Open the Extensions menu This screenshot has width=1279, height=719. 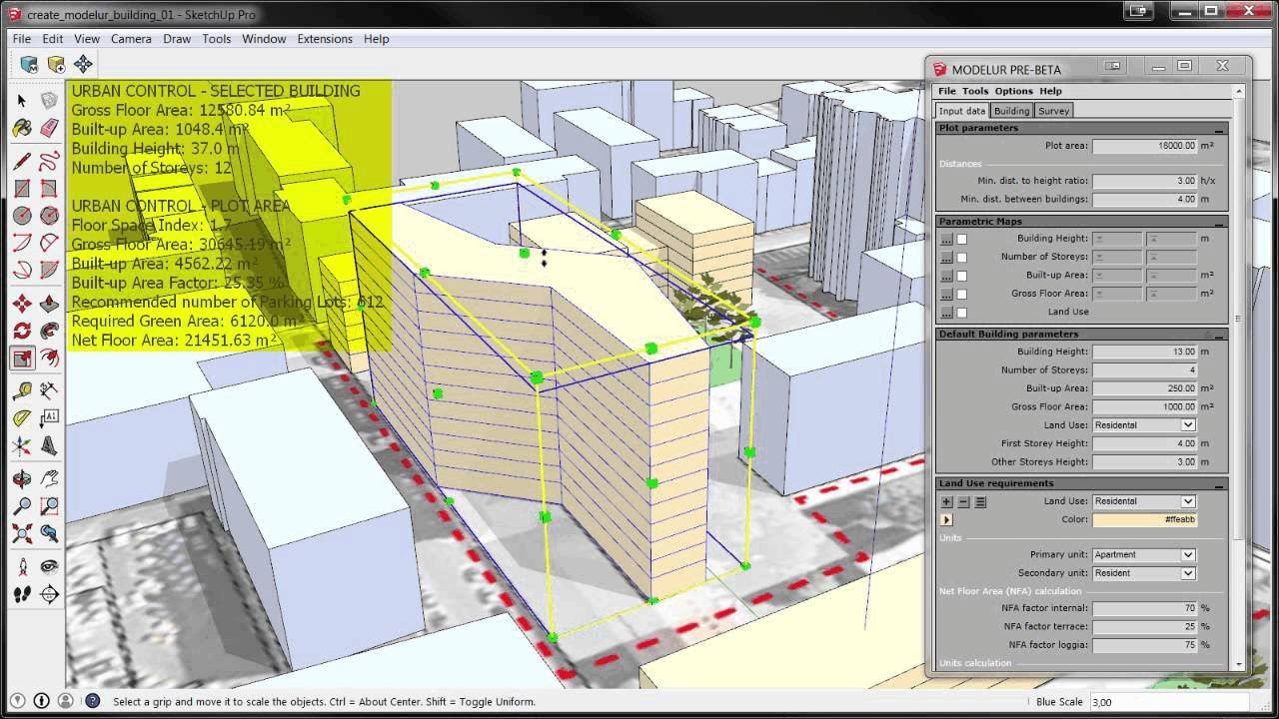325,39
